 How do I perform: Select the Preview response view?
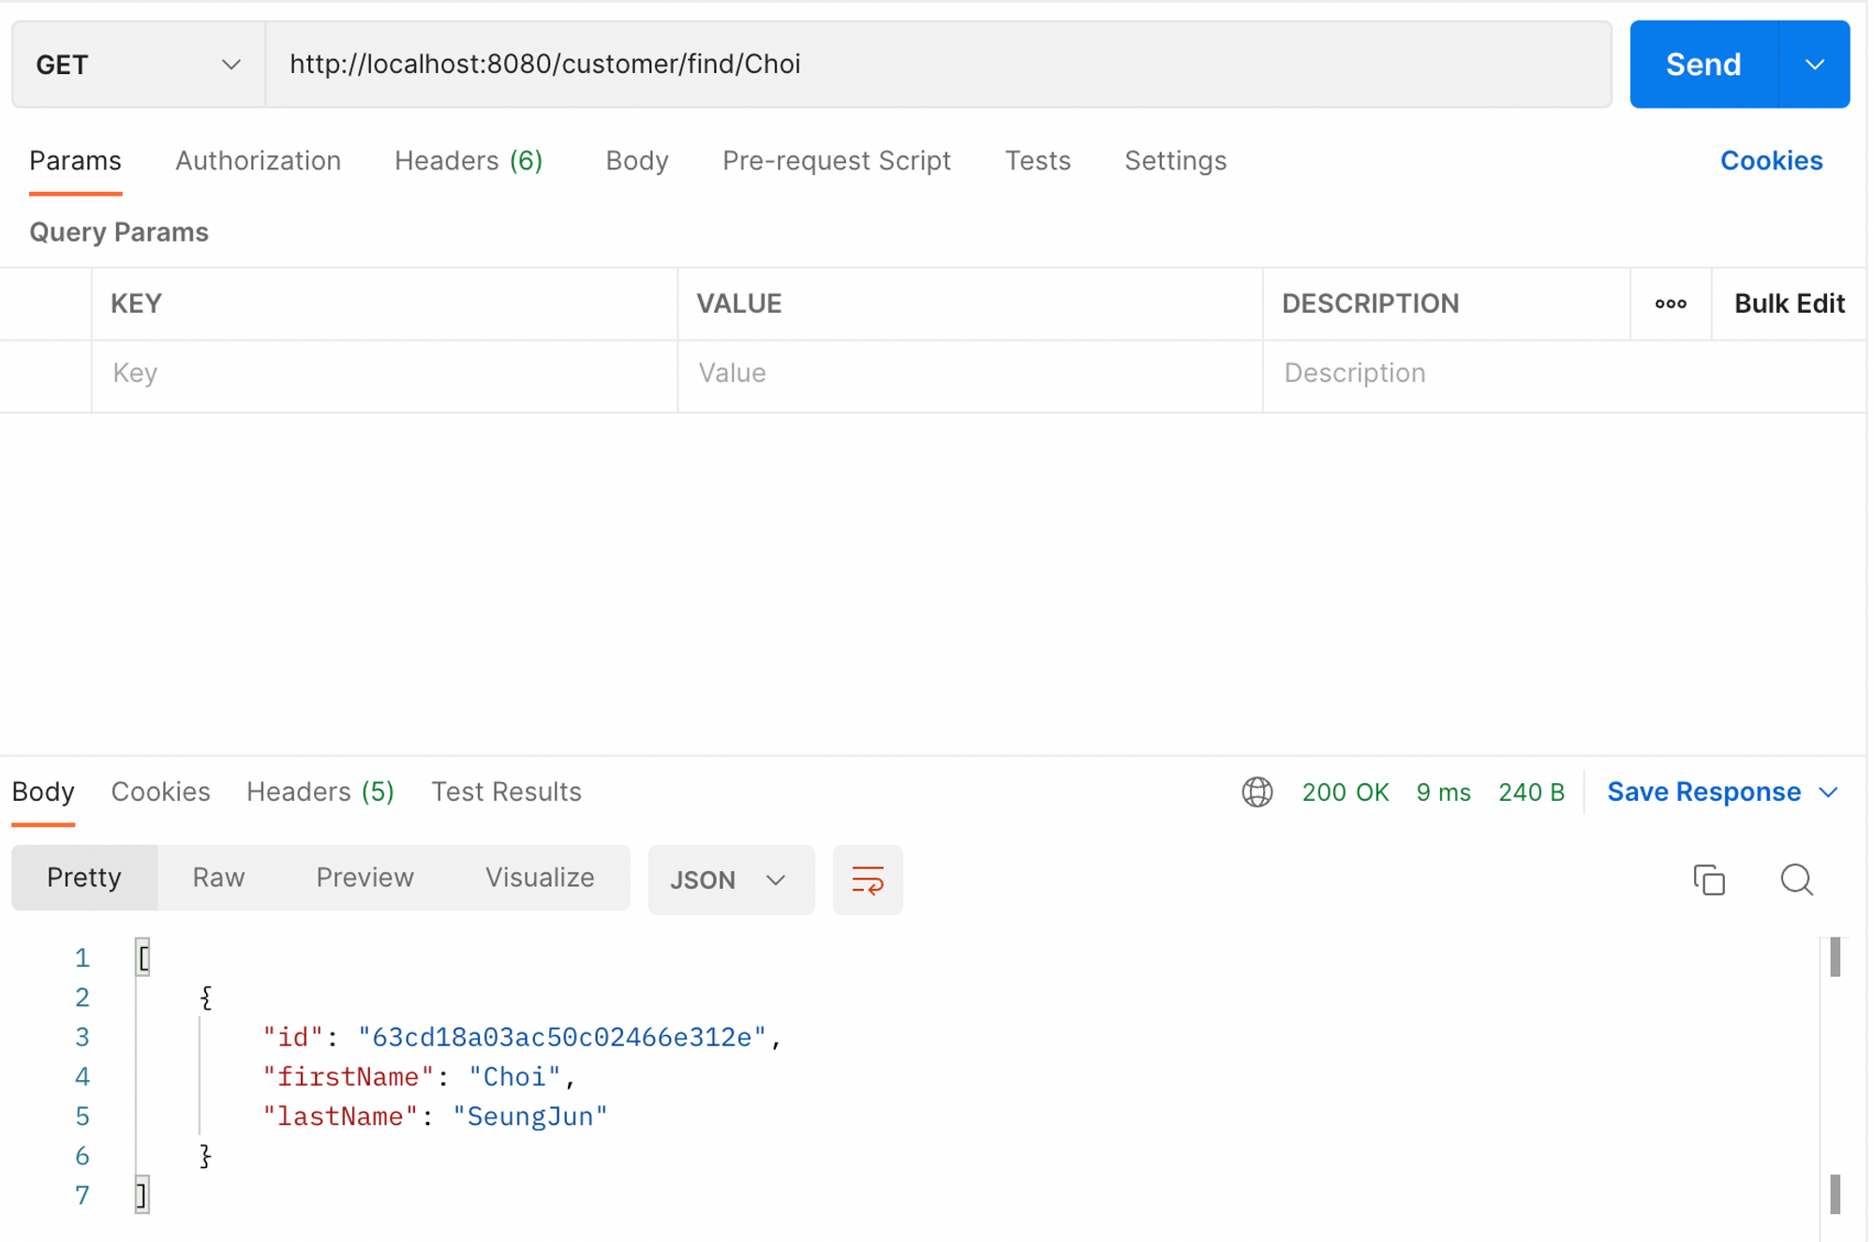pos(364,878)
